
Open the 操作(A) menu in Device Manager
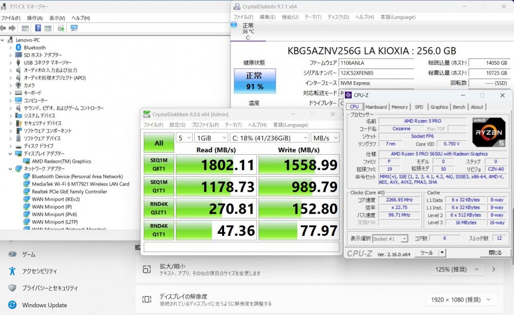point(34,18)
